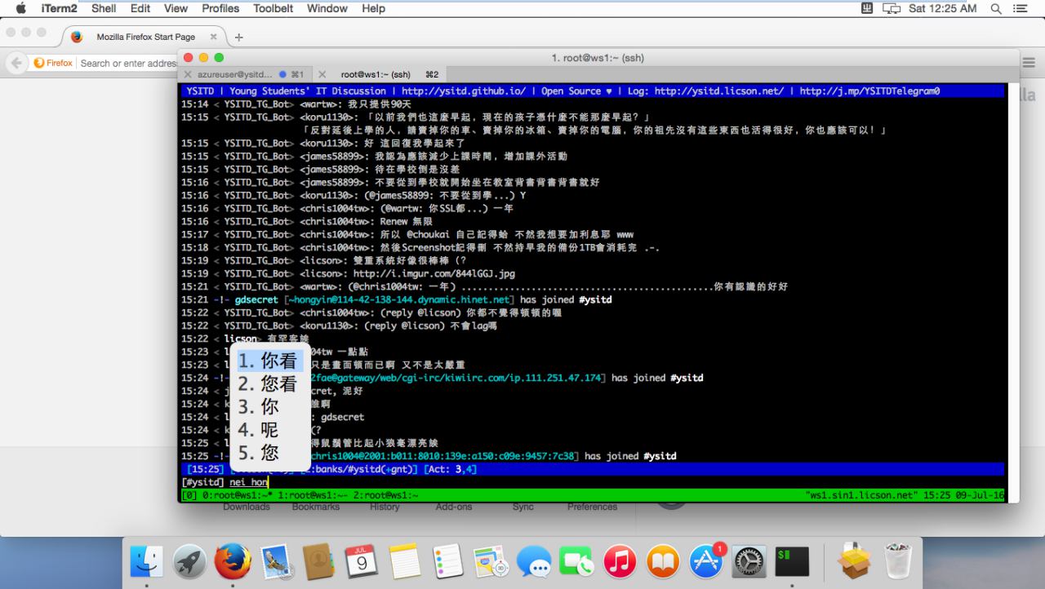Open the iTerm terminal icon in the Dock

tap(792, 562)
